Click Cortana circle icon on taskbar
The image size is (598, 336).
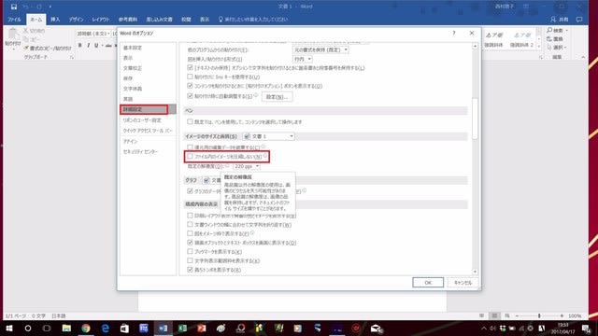(x=28, y=328)
